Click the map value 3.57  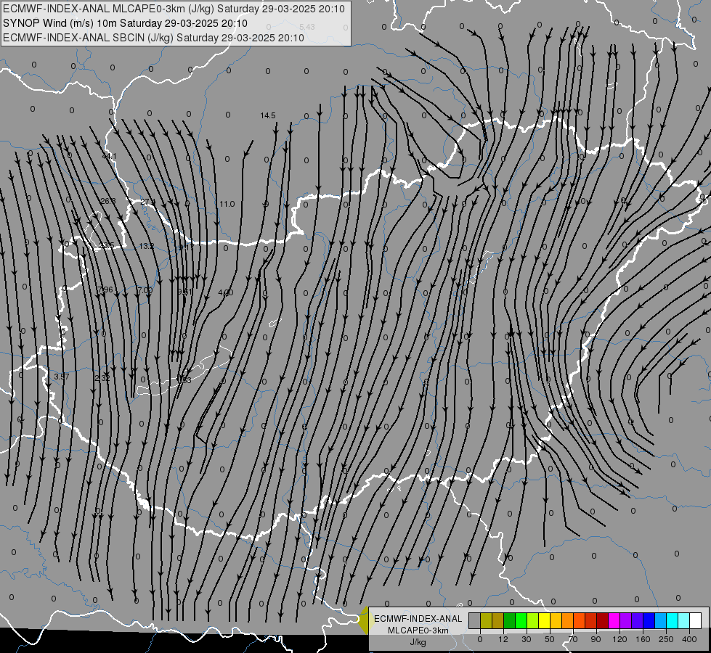(62, 377)
